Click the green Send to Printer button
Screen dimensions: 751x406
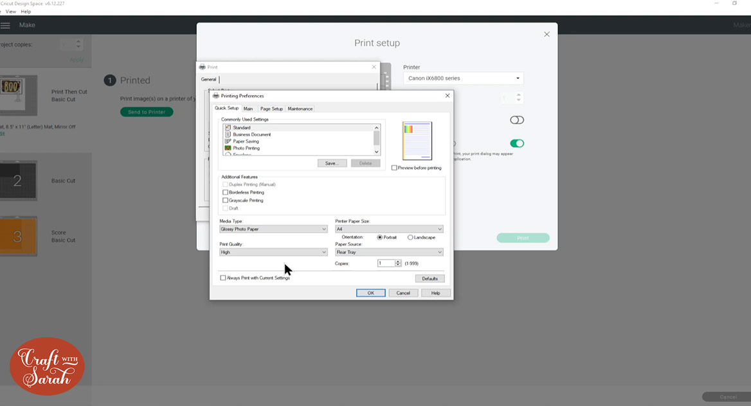pyautogui.click(x=147, y=112)
